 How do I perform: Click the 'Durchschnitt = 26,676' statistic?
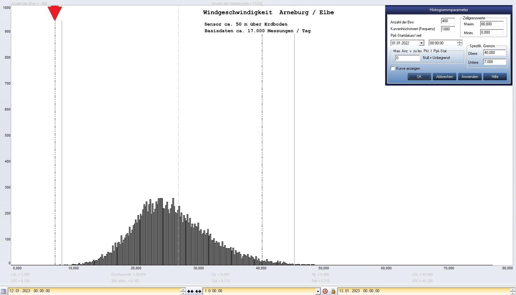tap(129, 275)
